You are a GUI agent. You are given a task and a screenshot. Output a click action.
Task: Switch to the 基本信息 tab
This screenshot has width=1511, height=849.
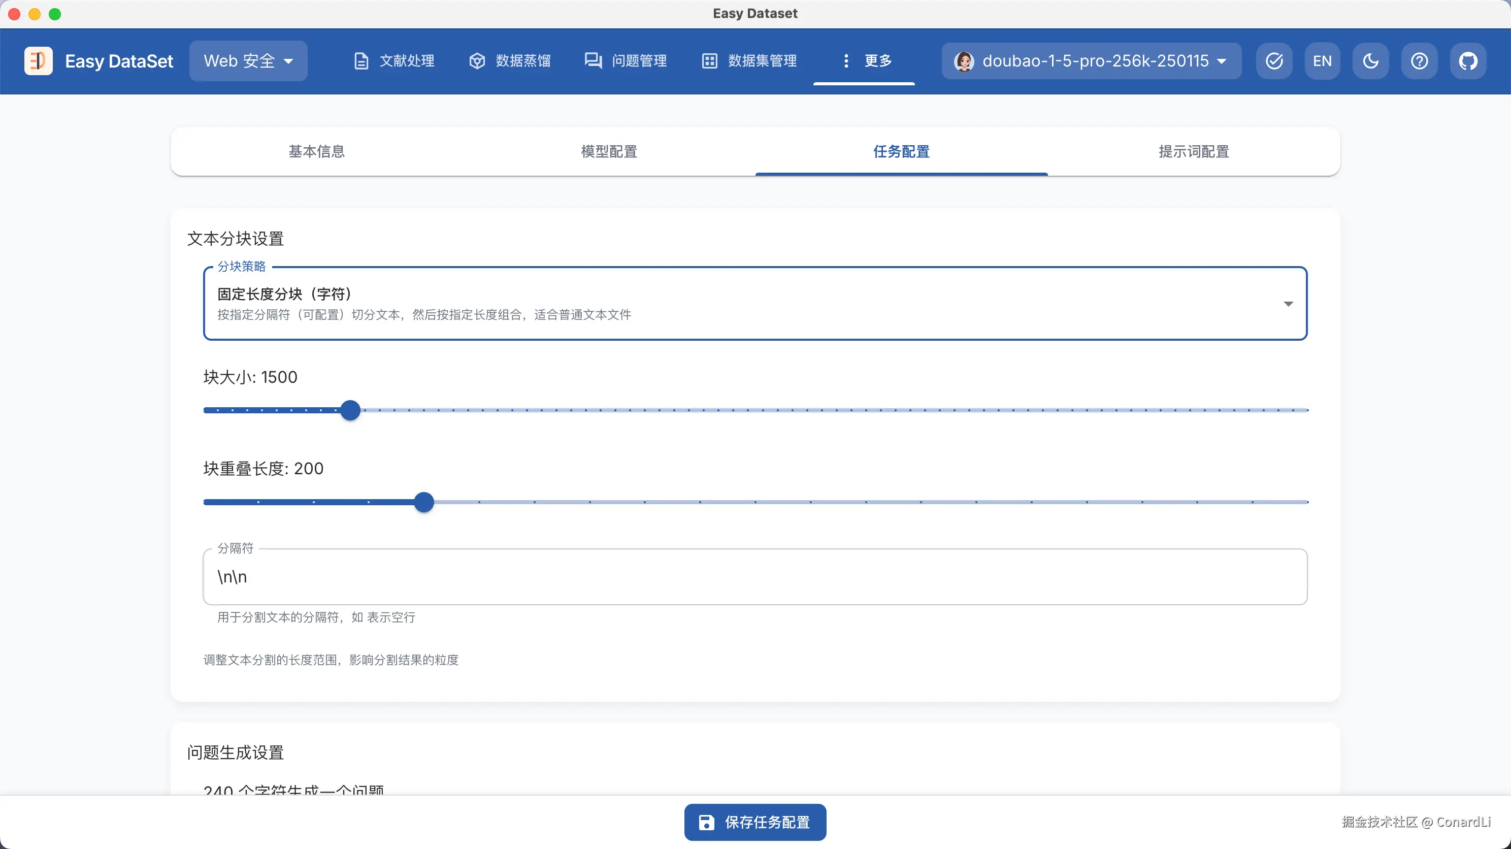(x=316, y=151)
